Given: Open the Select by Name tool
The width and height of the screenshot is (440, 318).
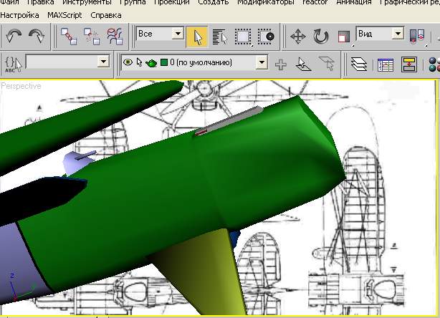Looking at the screenshot, I should pyautogui.click(x=220, y=35).
